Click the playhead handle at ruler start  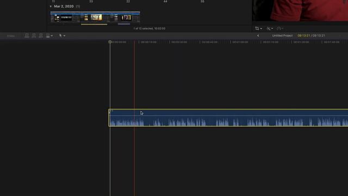point(110,42)
